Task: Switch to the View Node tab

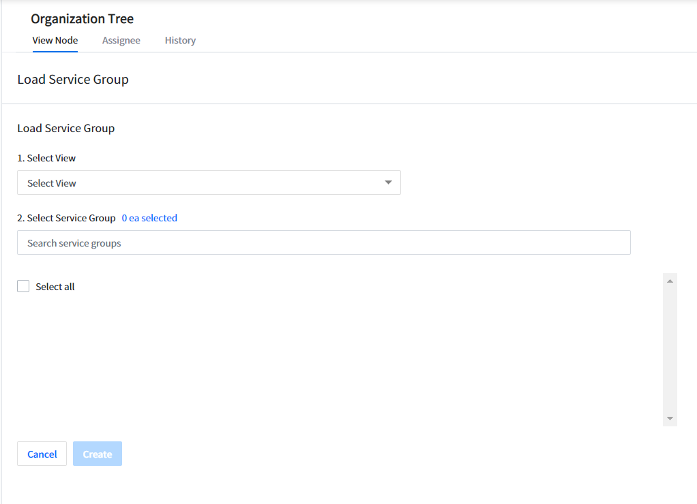Action: (x=55, y=40)
